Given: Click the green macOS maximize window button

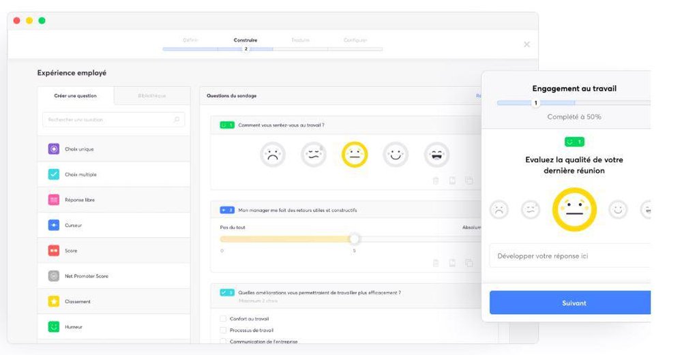Looking at the screenshot, I should coord(42,20).
